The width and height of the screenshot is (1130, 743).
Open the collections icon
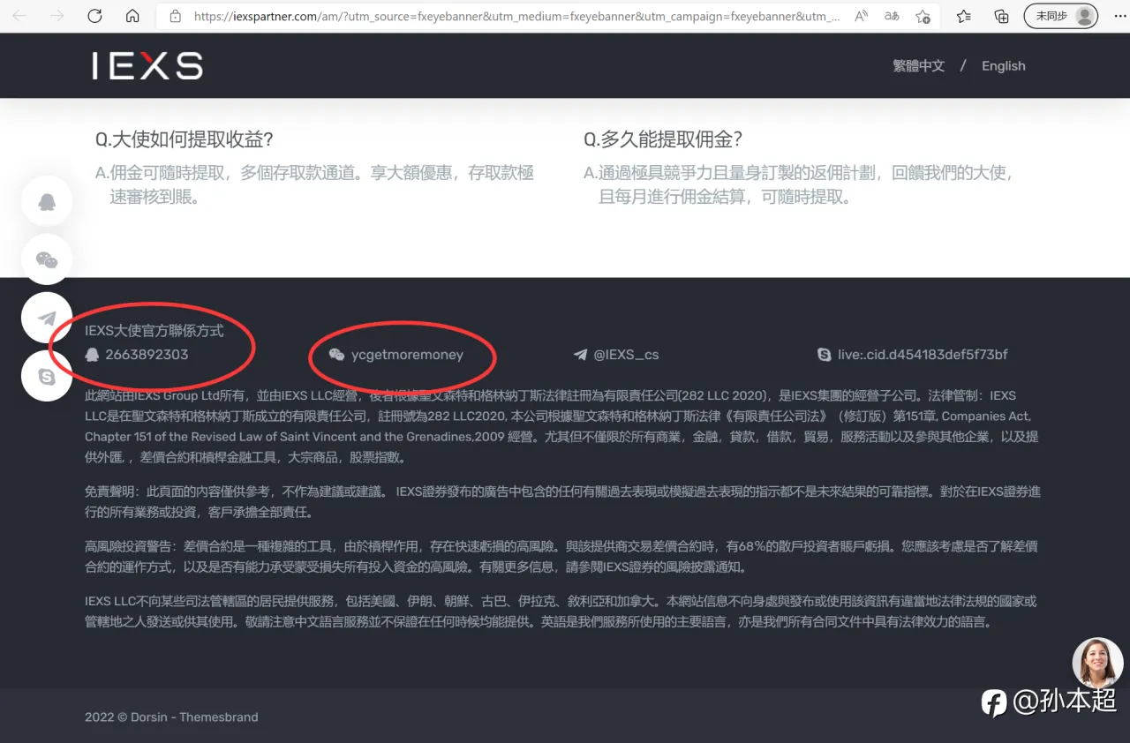(x=1001, y=16)
